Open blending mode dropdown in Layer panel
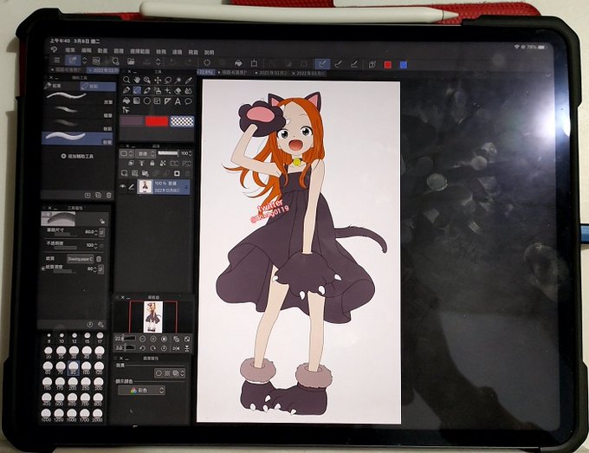The image size is (589, 453). click(146, 153)
